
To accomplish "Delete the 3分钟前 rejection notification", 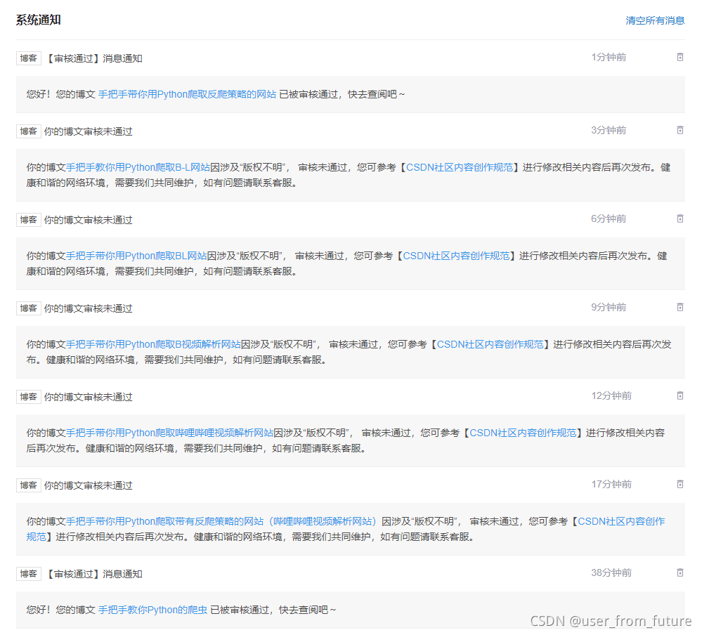I will click(x=680, y=129).
